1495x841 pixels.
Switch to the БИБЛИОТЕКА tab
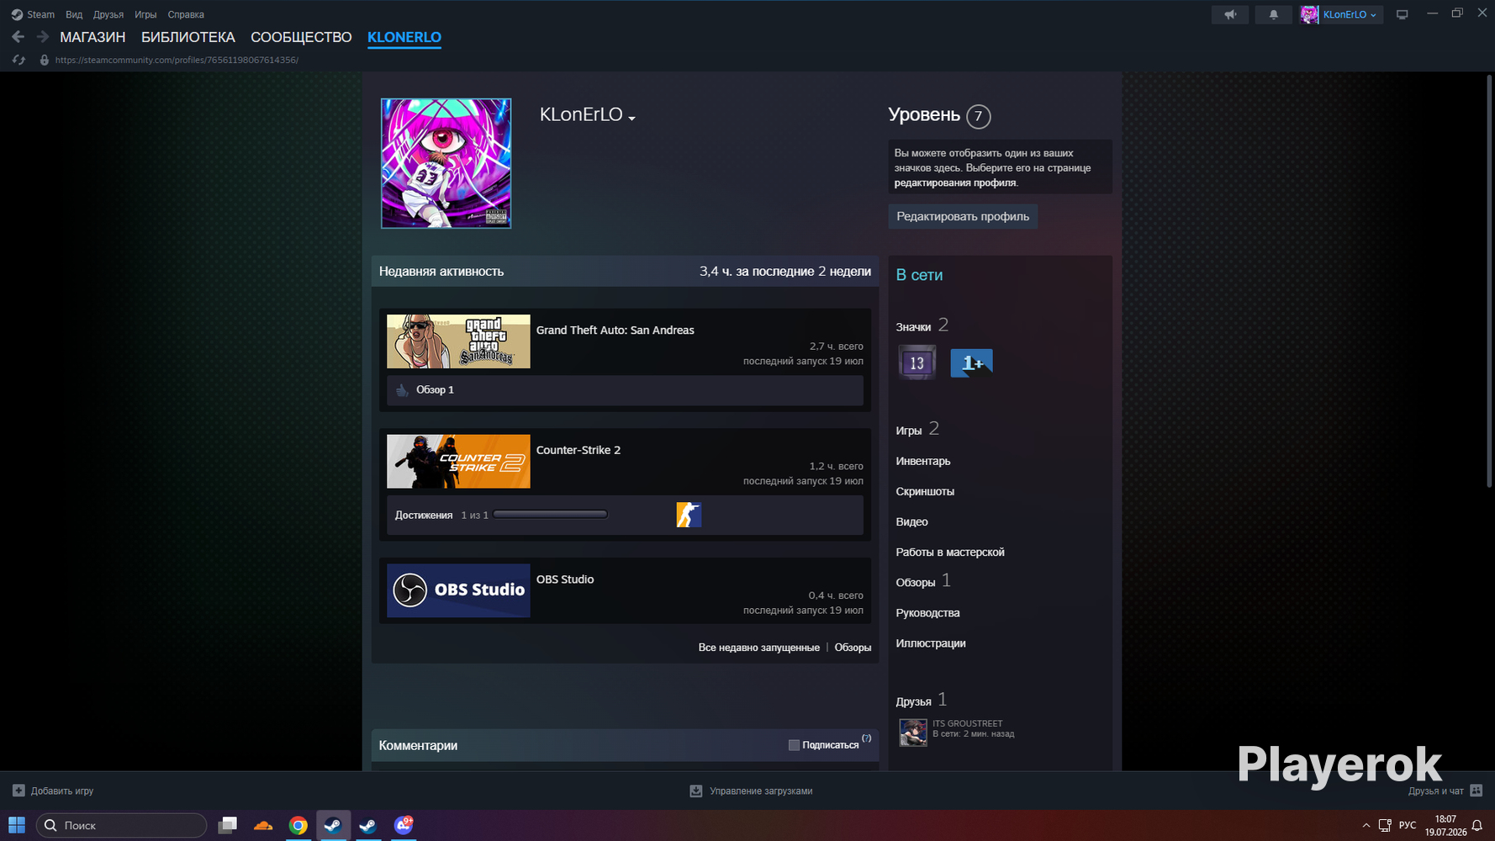click(x=188, y=37)
